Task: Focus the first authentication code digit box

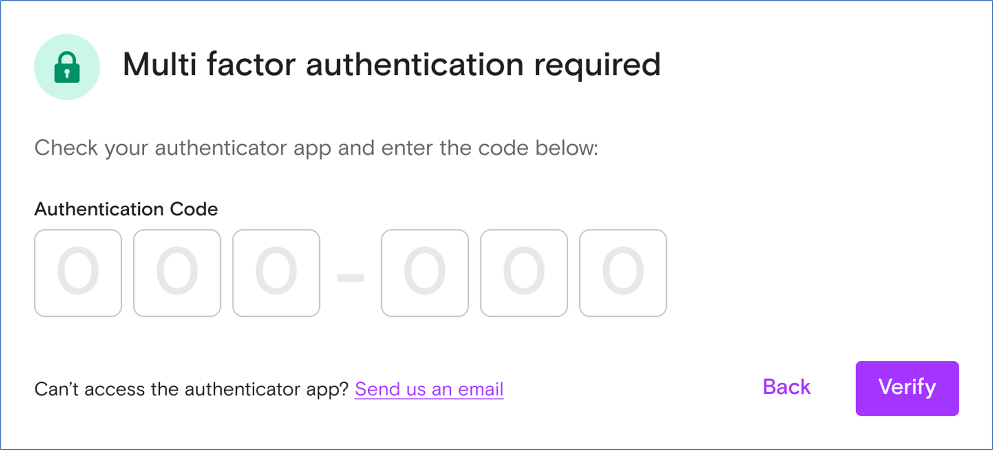Action: click(78, 273)
